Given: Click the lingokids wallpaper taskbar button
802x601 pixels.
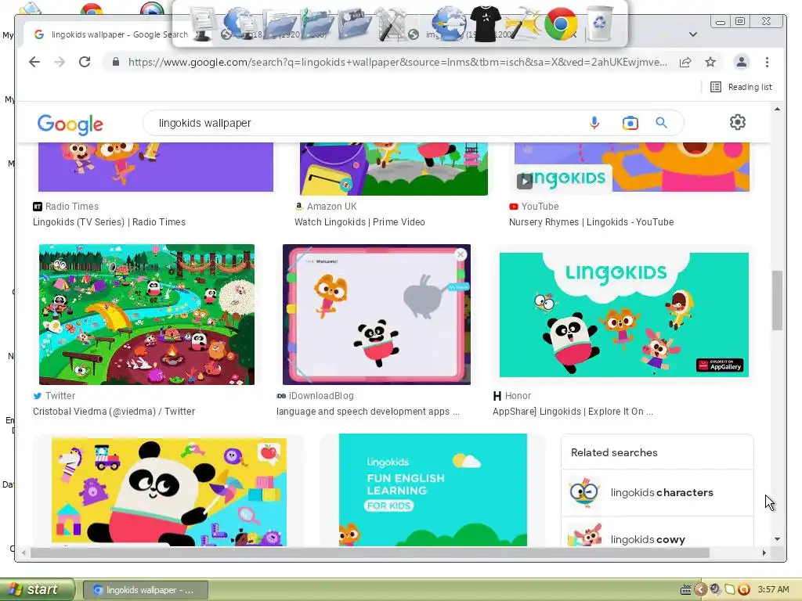Looking at the screenshot, I should click(x=146, y=590).
